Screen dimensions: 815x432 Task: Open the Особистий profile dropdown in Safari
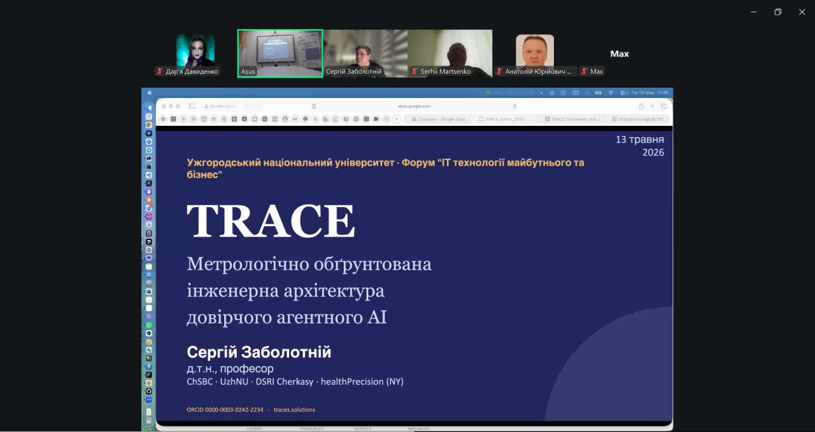[220, 106]
